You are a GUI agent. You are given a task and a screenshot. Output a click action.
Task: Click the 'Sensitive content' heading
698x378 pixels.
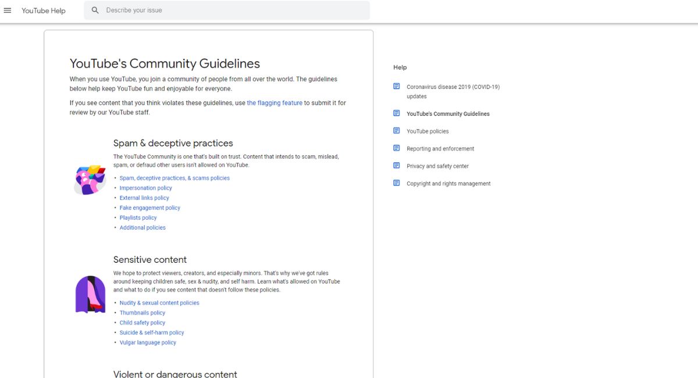tap(150, 259)
